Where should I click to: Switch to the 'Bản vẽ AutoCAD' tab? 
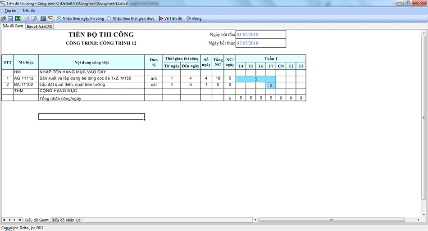click(x=39, y=27)
